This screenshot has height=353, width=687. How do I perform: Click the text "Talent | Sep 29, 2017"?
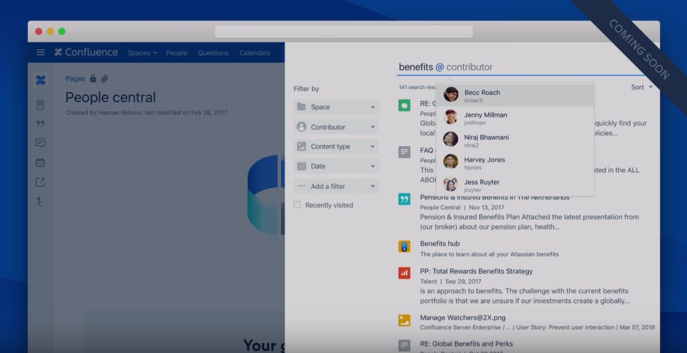(450, 281)
